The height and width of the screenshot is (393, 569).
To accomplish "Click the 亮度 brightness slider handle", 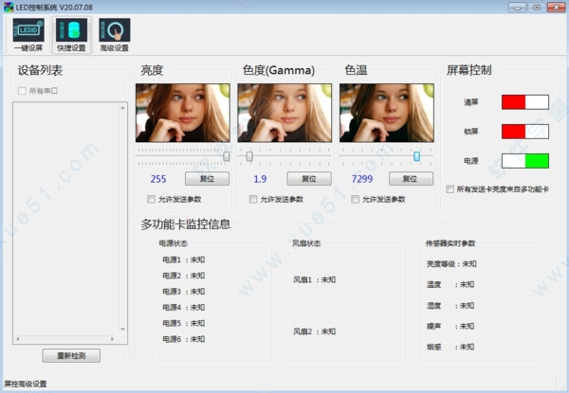I will point(226,156).
